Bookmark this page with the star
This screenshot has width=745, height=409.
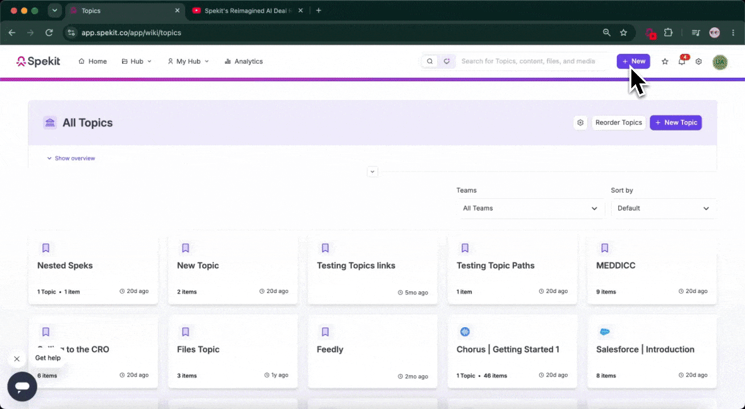pos(623,32)
